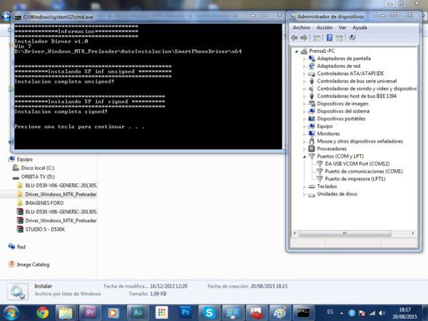The height and width of the screenshot is (321, 428).
Task: Select Disco local (C:) in Explorer
Action: 38,168
